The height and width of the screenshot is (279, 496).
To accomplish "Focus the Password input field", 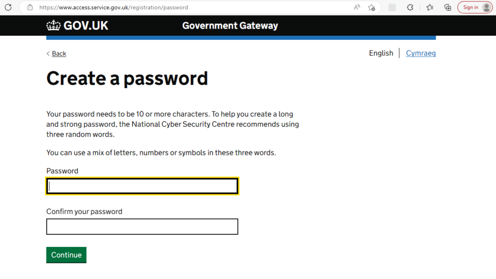I will (x=142, y=186).
